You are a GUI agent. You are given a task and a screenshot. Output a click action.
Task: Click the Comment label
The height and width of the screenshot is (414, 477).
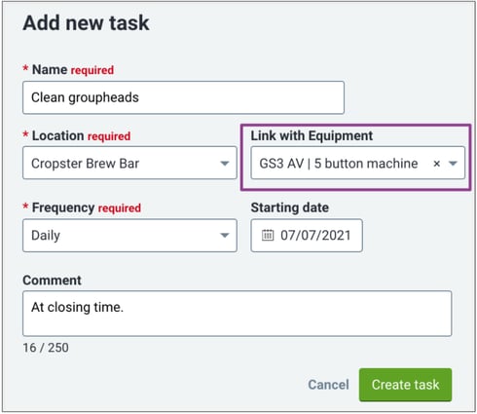pos(52,281)
